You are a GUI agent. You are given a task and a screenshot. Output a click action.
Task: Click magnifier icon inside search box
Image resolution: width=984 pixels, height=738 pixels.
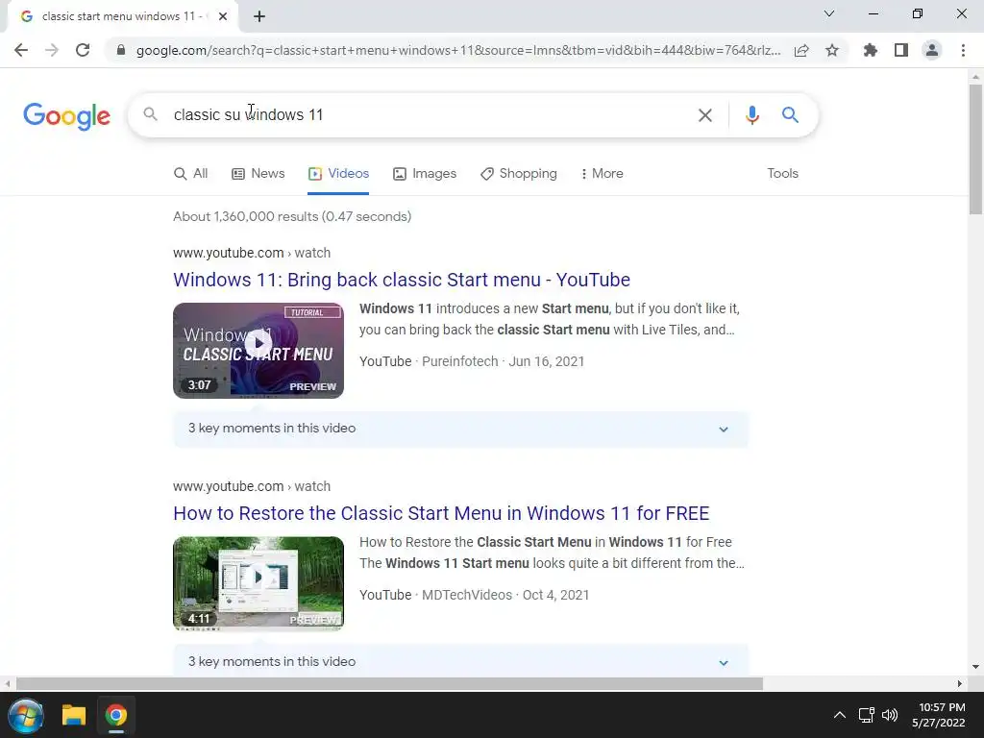point(150,114)
